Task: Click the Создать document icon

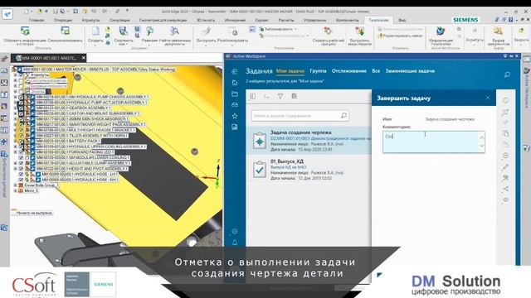Action: coord(95,31)
